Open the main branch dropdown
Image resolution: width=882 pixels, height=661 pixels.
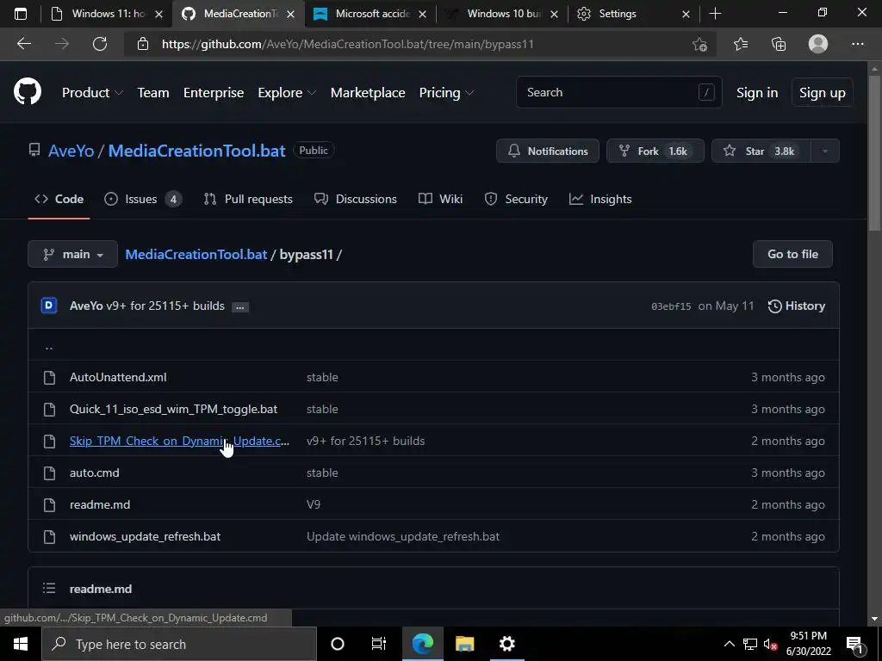tap(72, 254)
